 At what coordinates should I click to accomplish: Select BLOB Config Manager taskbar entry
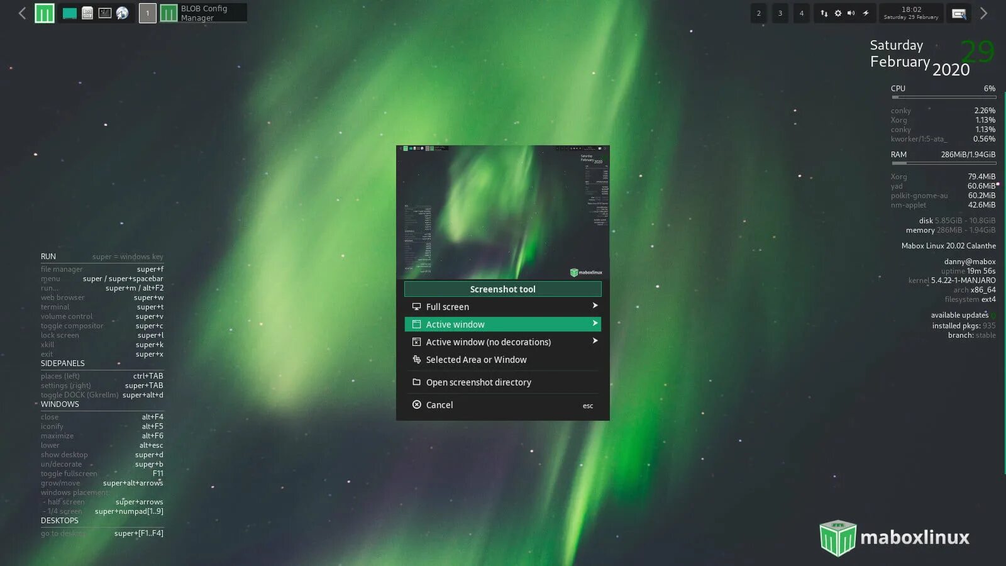point(203,13)
